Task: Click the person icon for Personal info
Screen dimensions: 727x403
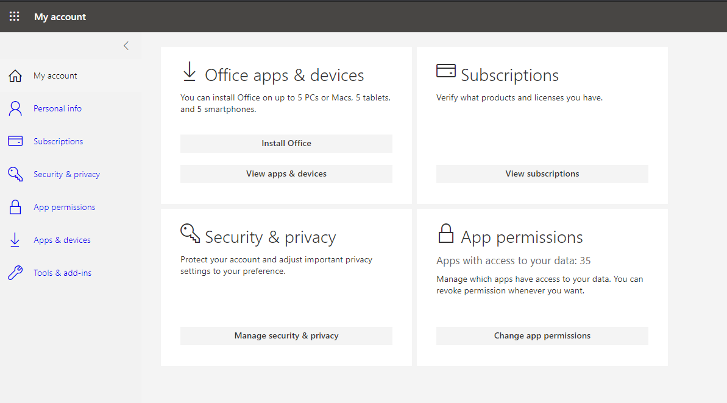Action: (x=15, y=108)
